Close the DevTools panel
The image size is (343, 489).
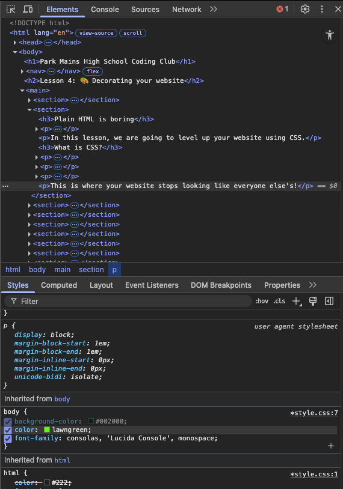point(338,10)
